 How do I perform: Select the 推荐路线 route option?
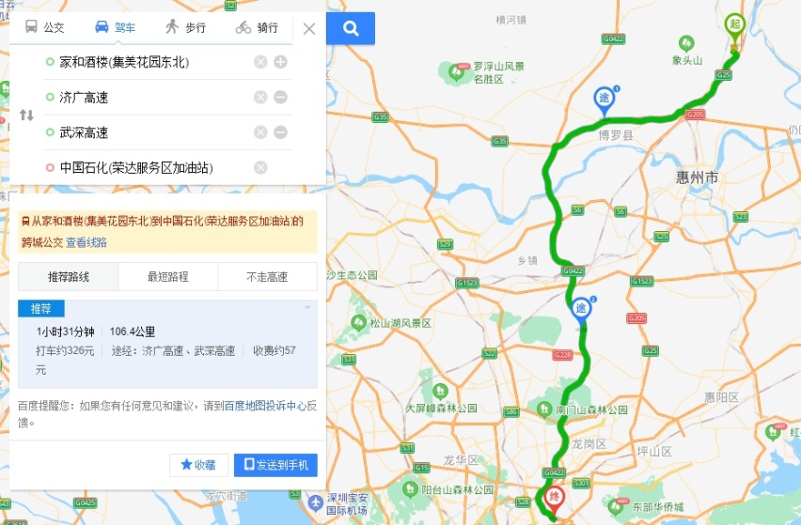point(69,277)
